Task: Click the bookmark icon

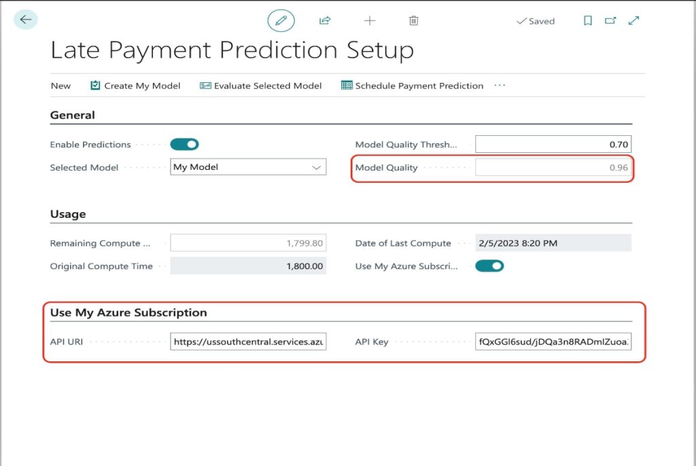Action: click(588, 20)
